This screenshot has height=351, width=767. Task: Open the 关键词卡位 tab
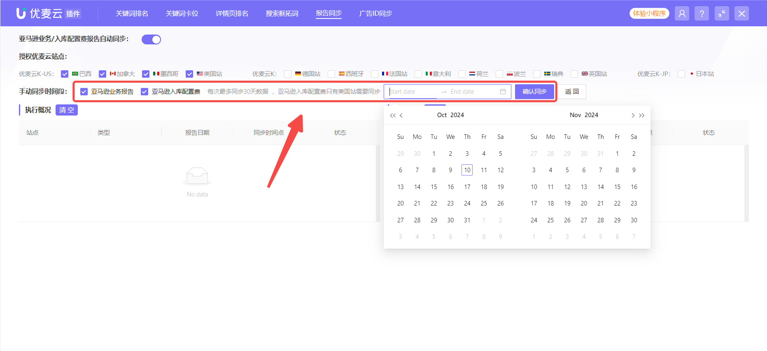pos(182,14)
